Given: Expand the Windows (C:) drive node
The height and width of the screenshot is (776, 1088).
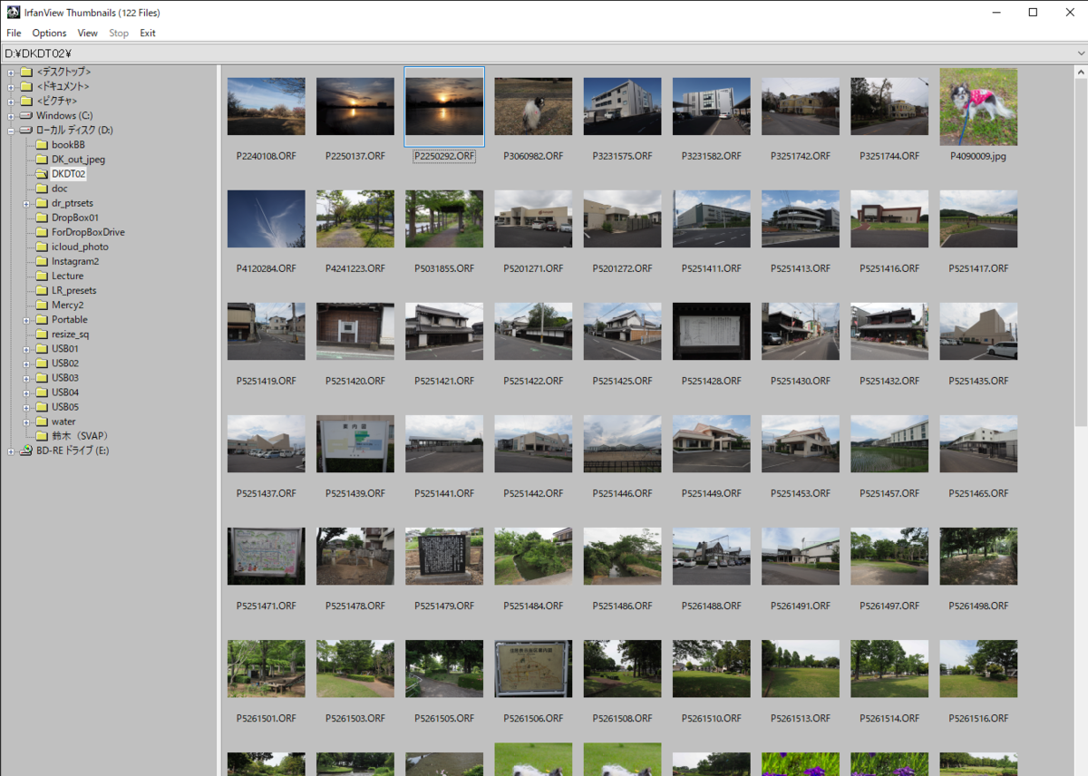Looking at the screenshot, I should coord(11,116).
